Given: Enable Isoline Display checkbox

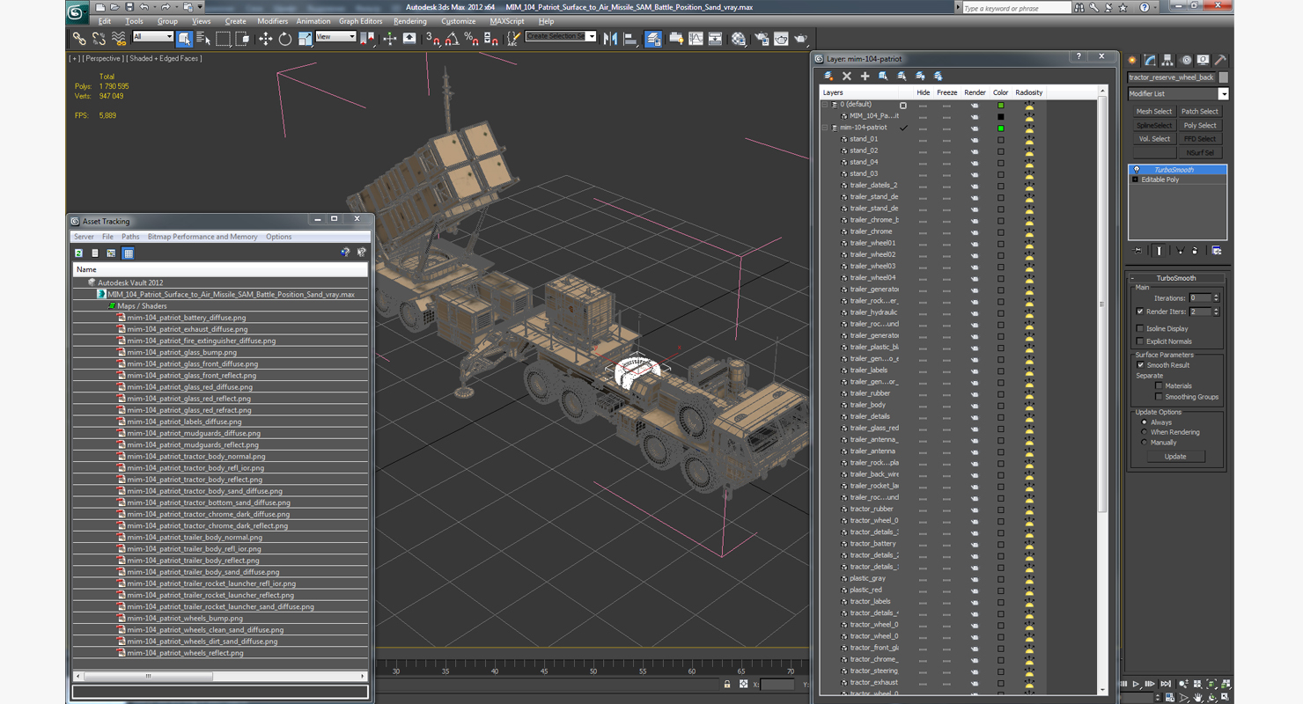Looking at the screenshot, I should pyautogui.click(x=1140, y=328).
